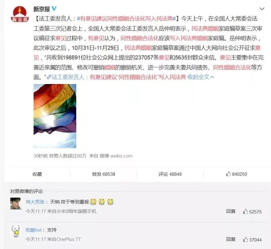Click the blue verified badge beside 新京报

coord(54,8)
